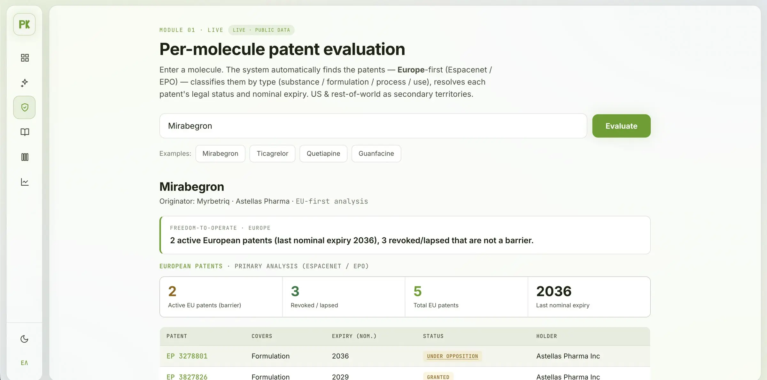Image resolution: width=767 pixels, height=380 pixels.
Task: Click the UNDER OPPOSITION status badge
Action: coord(452,356)
